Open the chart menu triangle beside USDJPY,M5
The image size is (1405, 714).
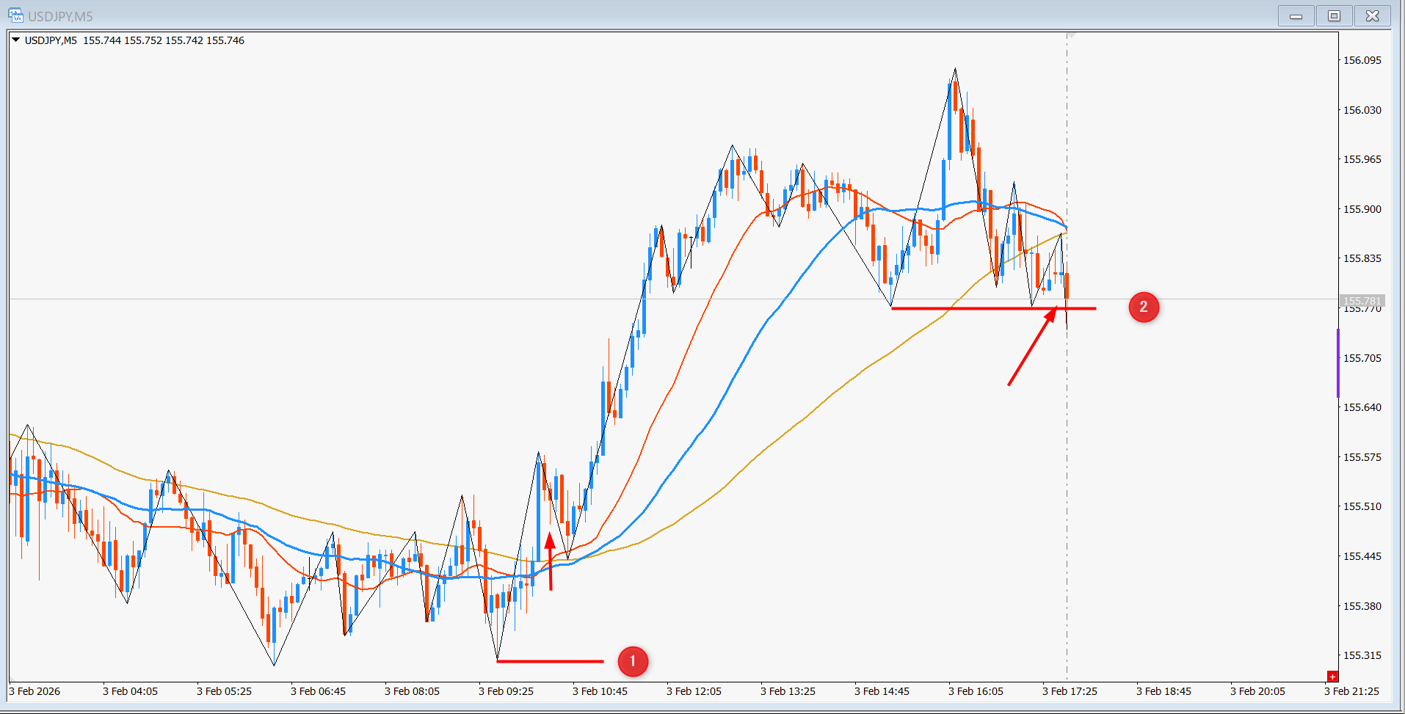(x=15, y=40)
